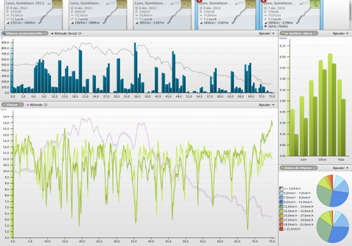
Task: Toggle the Le meilleur allure pill
Action: tap(299, 33)
